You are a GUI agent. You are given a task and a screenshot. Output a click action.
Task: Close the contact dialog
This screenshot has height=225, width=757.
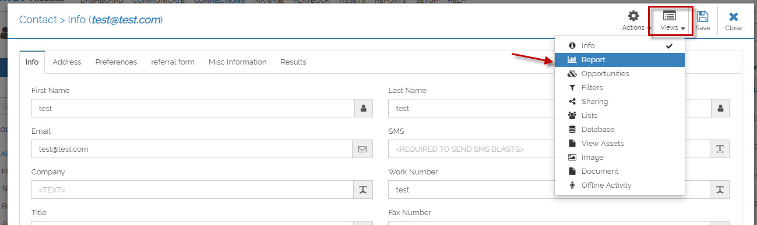(733, 21)
